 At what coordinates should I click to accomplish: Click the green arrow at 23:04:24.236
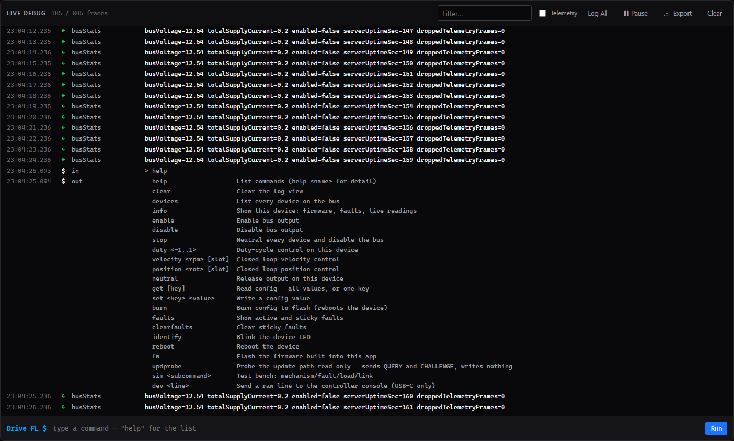point(63,160)
